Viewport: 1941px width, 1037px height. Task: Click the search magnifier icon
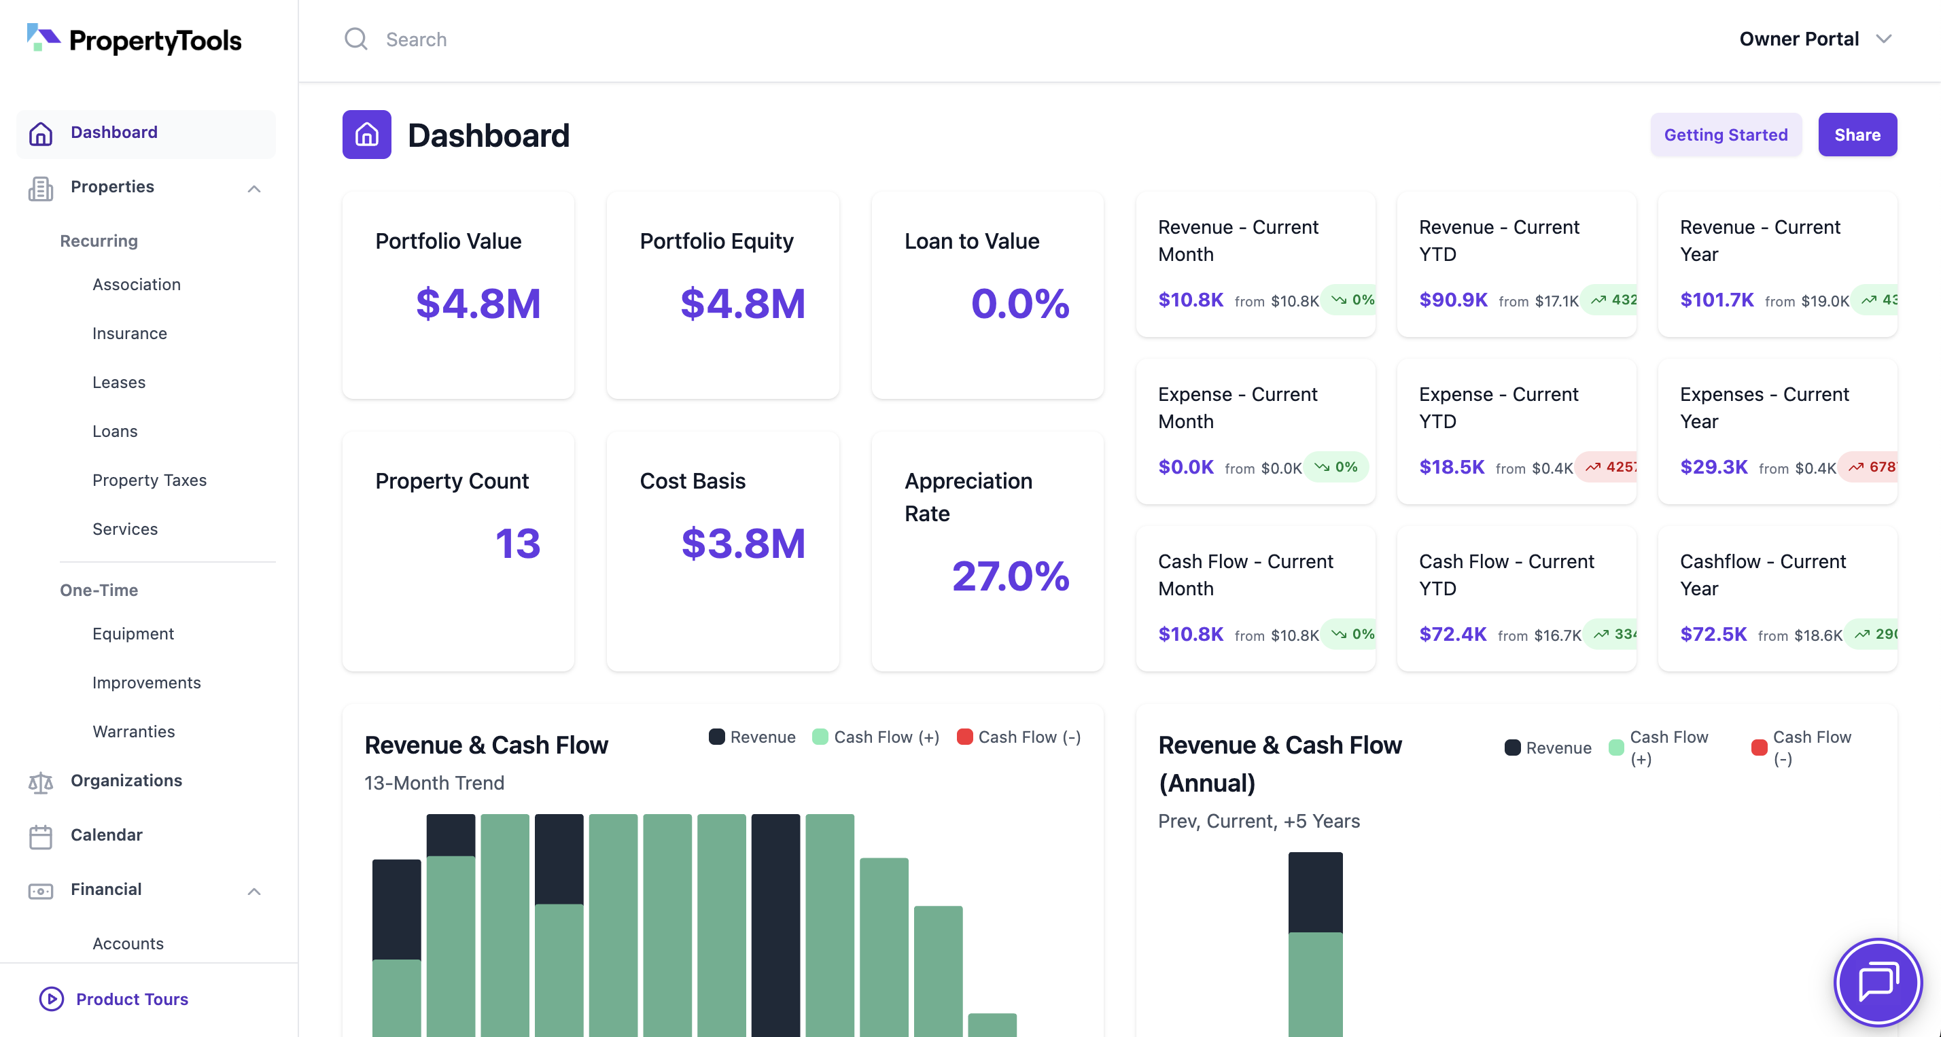coord(355,39)
